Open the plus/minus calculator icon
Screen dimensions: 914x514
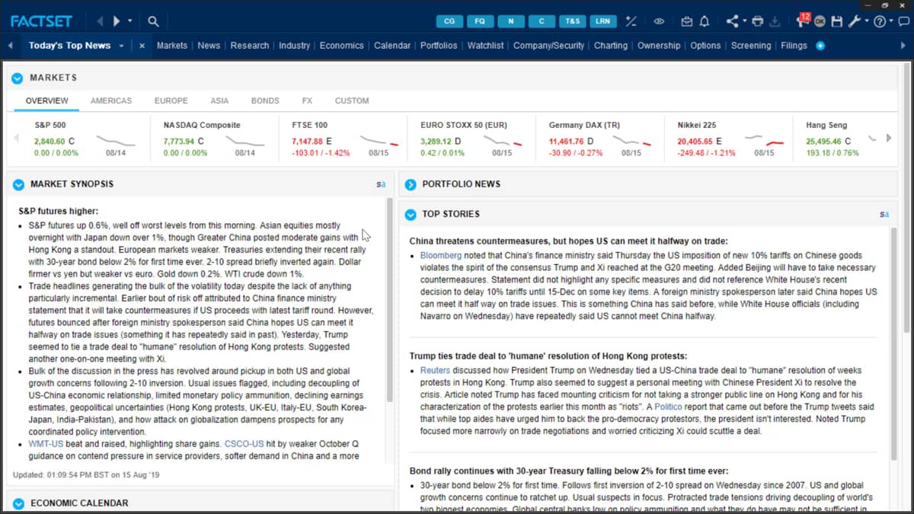(631, 21)
